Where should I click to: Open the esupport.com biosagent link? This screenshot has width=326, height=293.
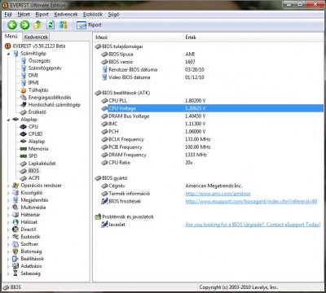pos(251,202)
